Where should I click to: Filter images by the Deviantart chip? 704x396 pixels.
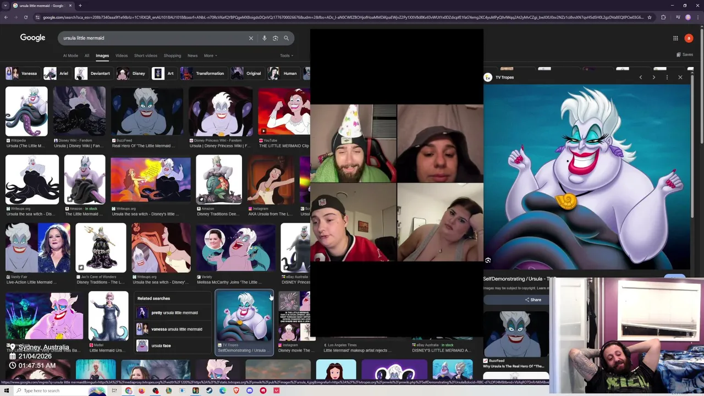coord(93,73)
